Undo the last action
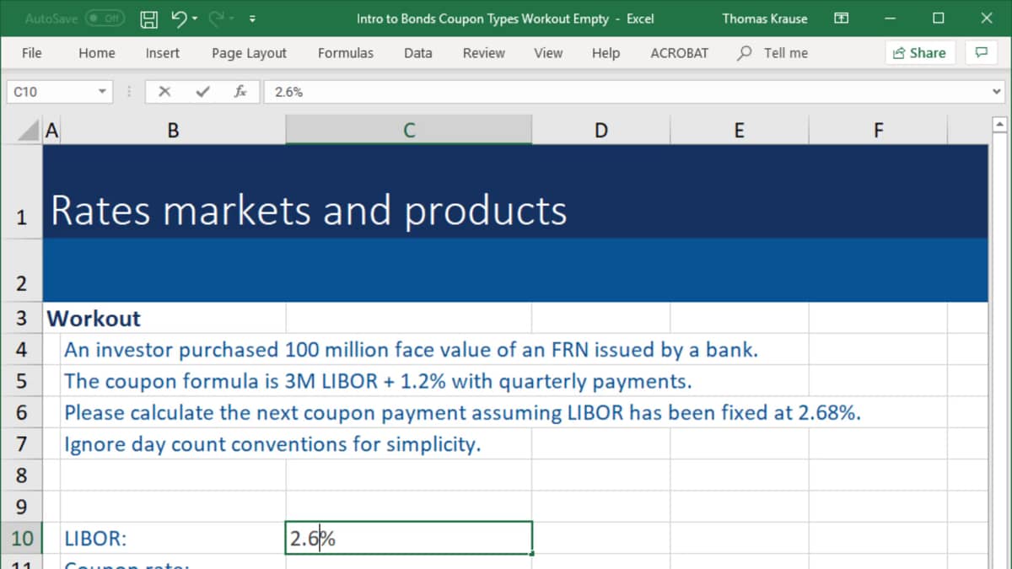The width and height of the screenshot is (1012, 569). click(x=178, y=19)
